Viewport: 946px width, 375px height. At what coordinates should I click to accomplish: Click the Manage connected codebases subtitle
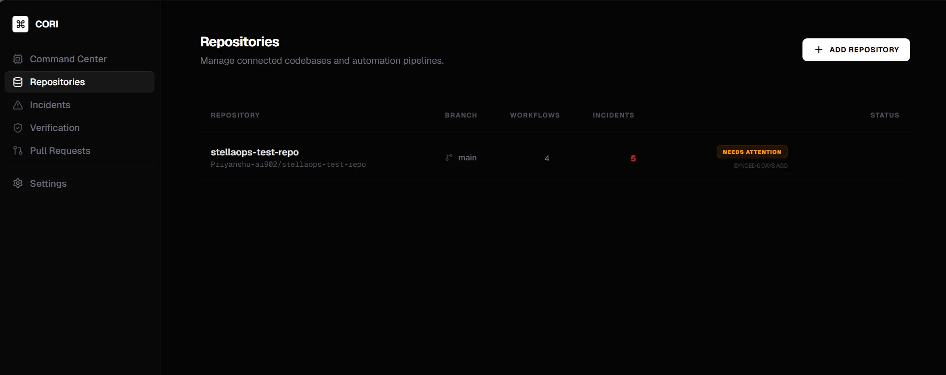pos(322,61)
